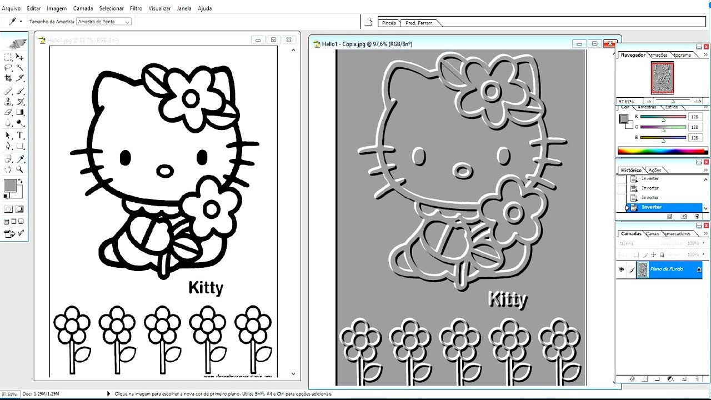Select the Rectangle shape tool
Screen dimensions: 711x400
pyautogui.click(x=20, y=147)
